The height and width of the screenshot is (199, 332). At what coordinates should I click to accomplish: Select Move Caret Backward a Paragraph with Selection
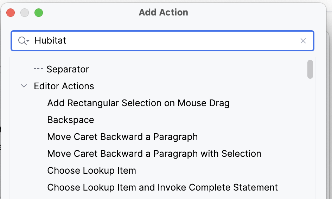(154, 154)
